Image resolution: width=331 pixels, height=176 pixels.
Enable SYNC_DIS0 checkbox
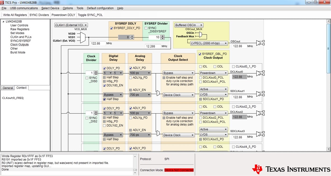[x=87, y=78]
